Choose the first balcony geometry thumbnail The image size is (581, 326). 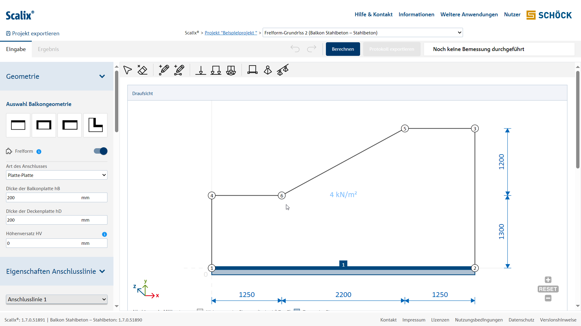[x=18, y=125]
